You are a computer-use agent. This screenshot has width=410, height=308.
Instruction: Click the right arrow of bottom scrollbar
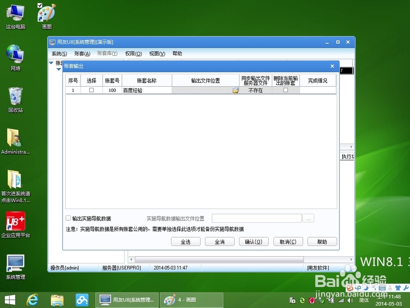tap(351, 260)
